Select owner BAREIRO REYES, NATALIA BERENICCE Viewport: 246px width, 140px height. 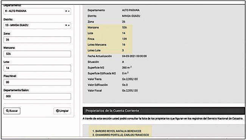pos(118,131)
